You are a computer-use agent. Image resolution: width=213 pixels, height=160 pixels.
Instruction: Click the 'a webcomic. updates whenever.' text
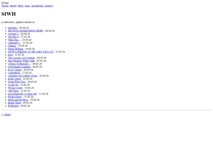(x=18, y=22)
